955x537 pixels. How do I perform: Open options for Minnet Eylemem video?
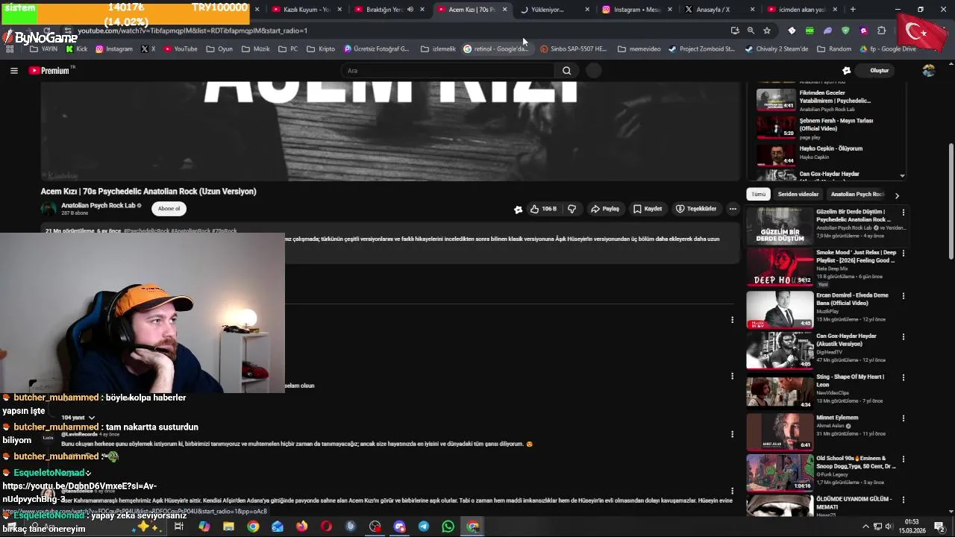(x=904, y=418)
